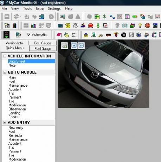Switch to the Cost Gauge tab
The height and width of the screenshot is (162, 161).
pyautogui.click(x=43, y=43)
